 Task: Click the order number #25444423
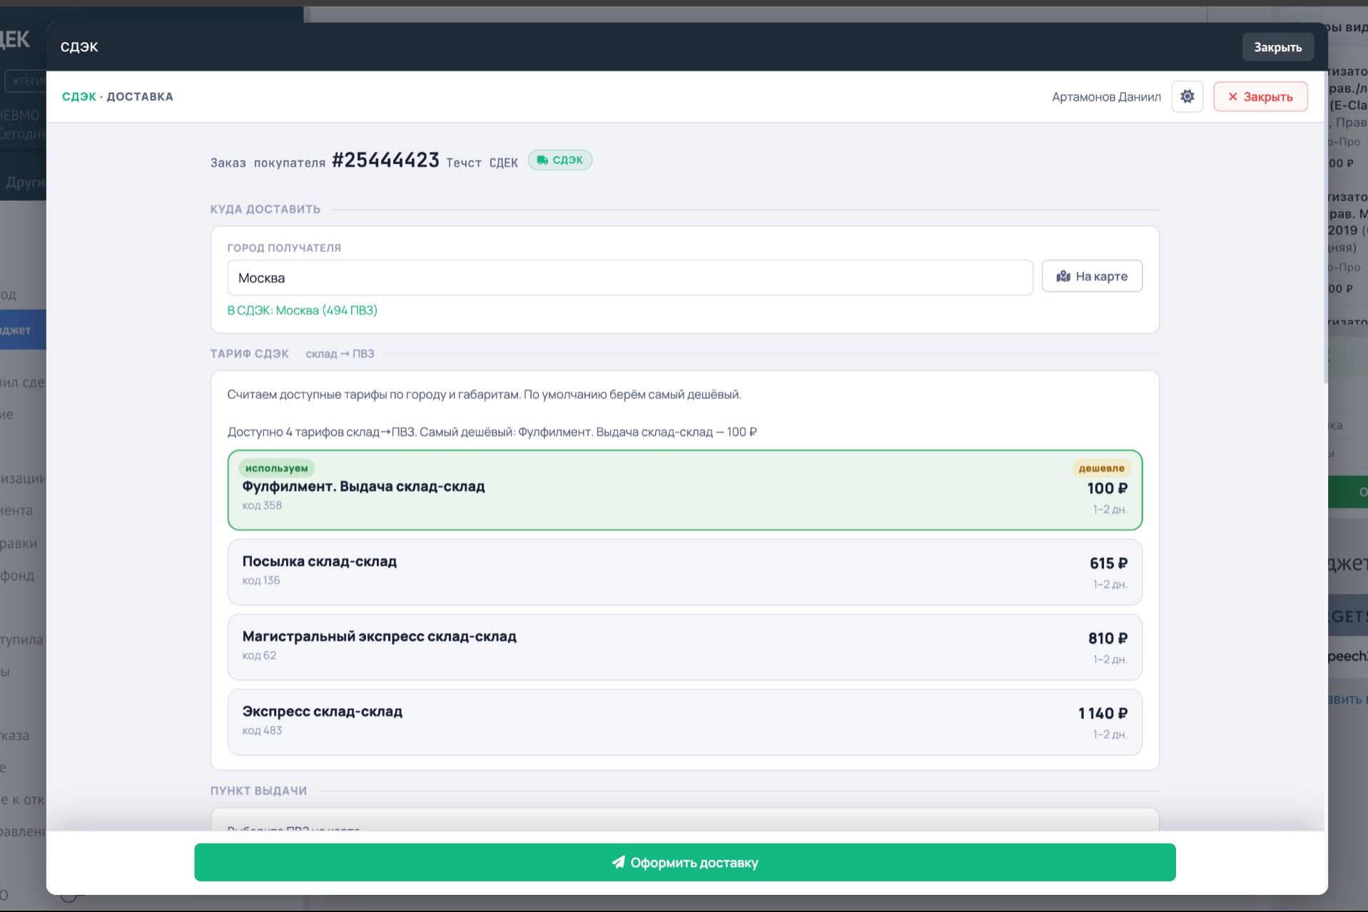click(x=385, y=160)
